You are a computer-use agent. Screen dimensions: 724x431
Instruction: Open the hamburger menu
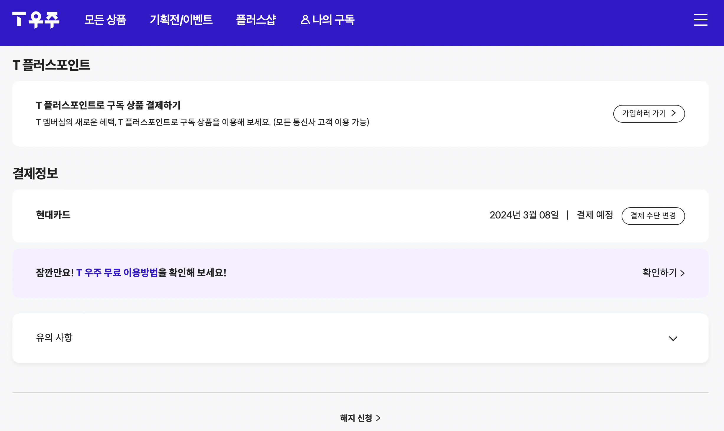[x=700, y=20]
